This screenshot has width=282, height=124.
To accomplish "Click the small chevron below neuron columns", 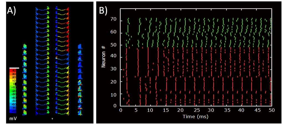I will (52, 119).
